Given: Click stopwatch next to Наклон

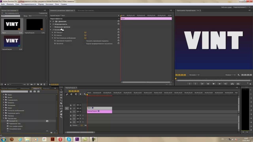Looking at the screenshot, I should (x=55, y=35).
